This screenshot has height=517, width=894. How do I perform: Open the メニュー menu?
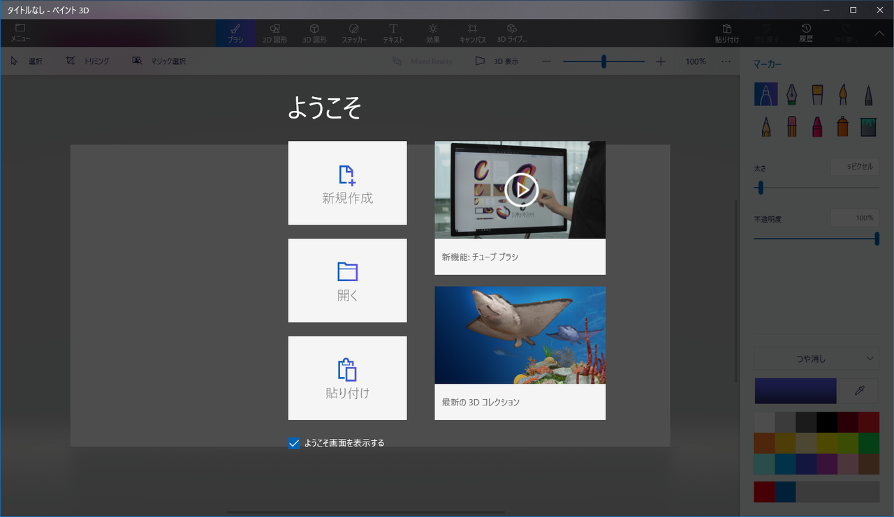(20, 33)
